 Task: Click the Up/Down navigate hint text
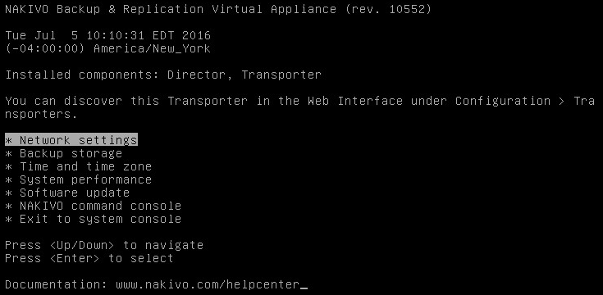tap(104, 245)
